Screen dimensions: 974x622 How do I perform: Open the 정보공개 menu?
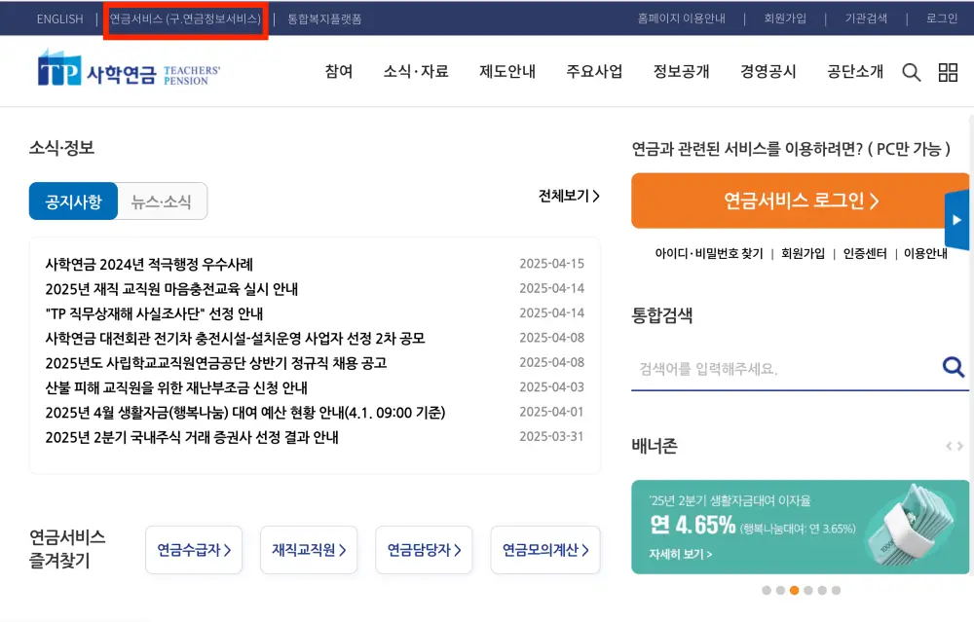pos(681,71)
